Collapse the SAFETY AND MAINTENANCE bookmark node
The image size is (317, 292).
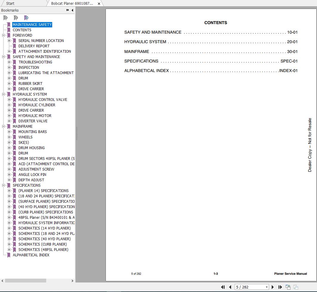(x=4, y=57)
